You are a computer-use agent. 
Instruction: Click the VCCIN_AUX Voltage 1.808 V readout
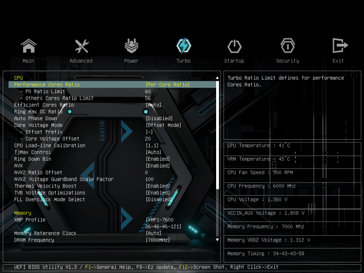(x=266, y=213)
